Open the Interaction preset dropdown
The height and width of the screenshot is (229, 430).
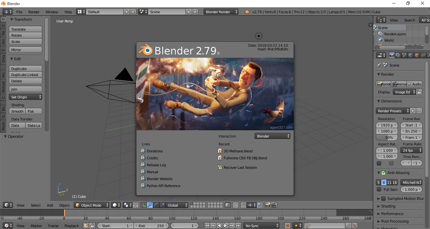(x=272, y=136)
